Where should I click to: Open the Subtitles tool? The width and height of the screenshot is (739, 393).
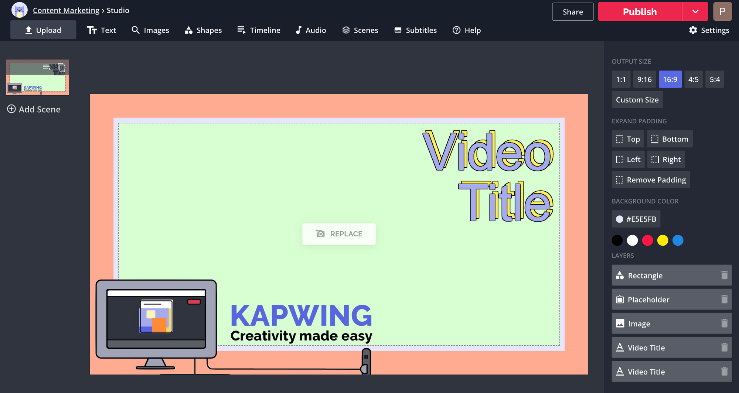point(415,30)
